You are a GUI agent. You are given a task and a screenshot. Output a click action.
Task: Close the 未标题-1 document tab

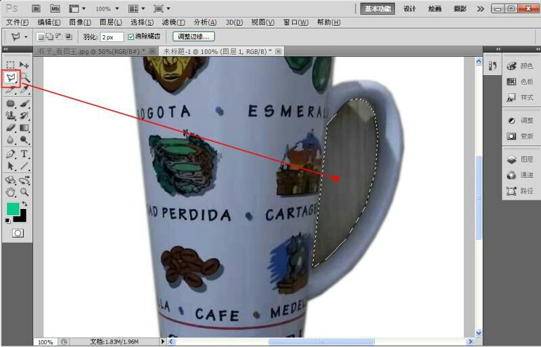(278, 51)
